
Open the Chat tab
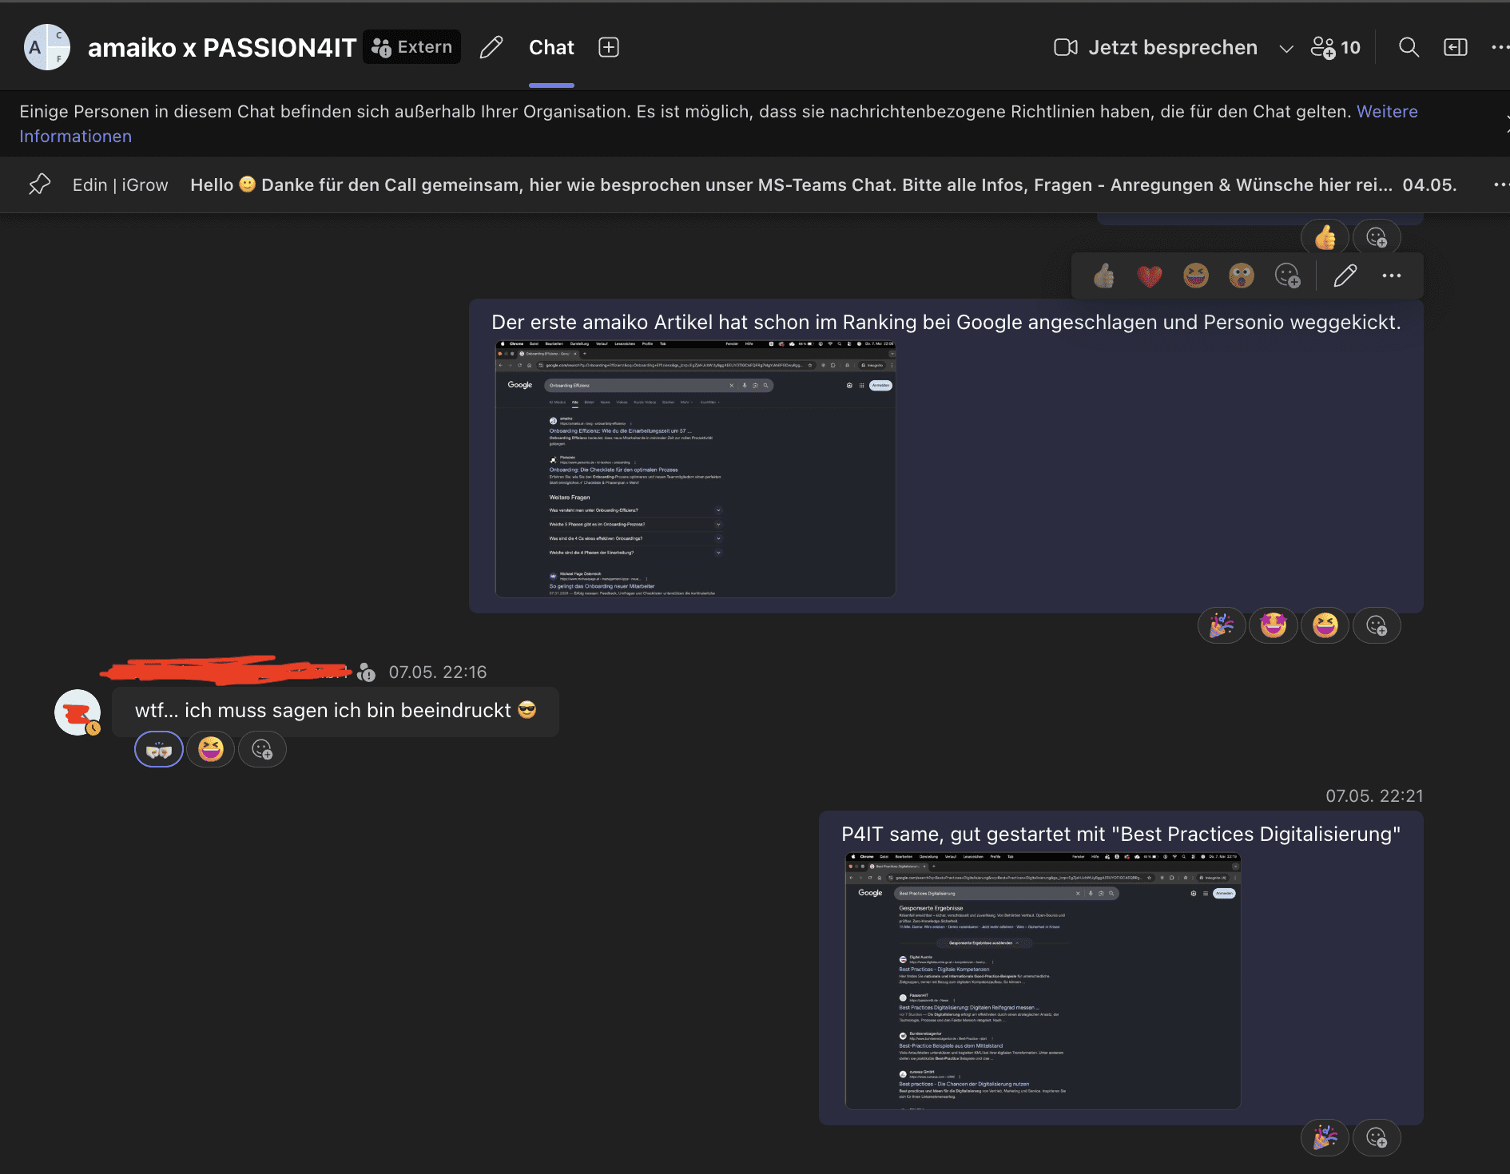pos(551,48)
